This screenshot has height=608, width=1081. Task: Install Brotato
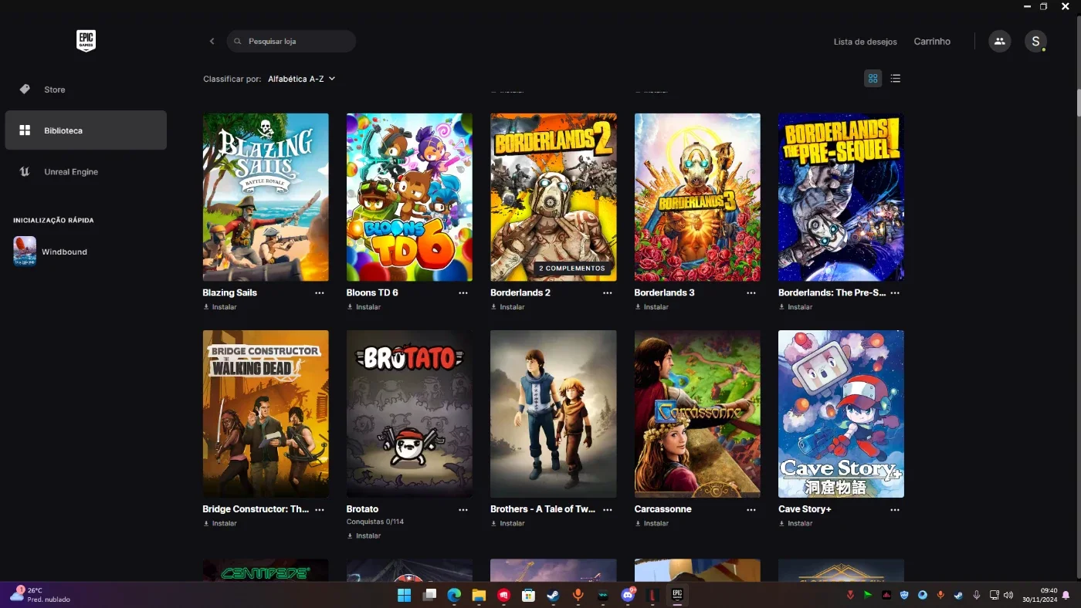click(x=364, y=535)
